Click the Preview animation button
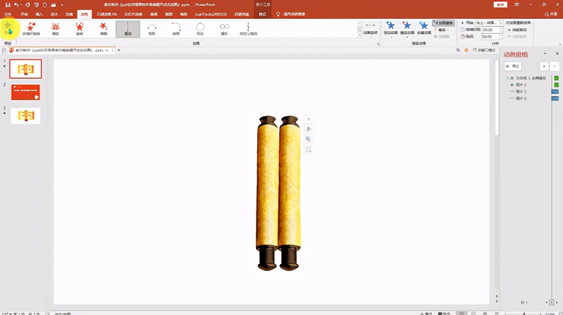Screen dimensions: 563x315 point(8,28)
